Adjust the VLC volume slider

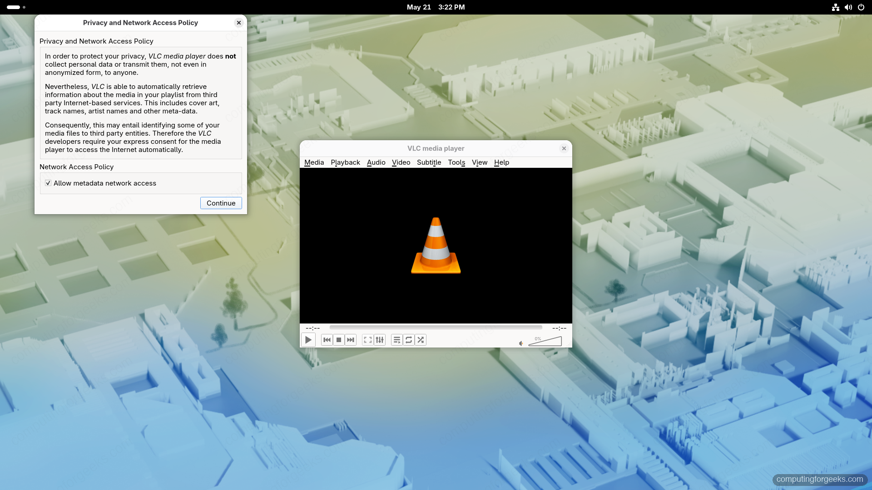[x=545, y=341]
